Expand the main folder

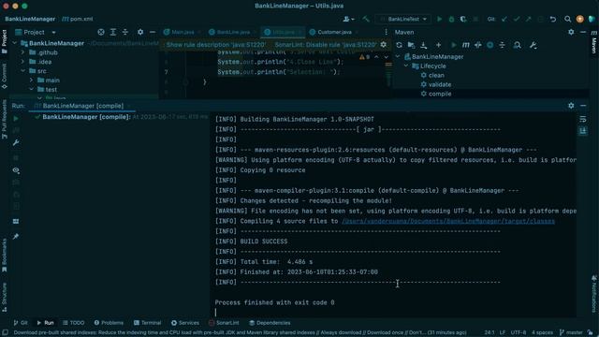pyautogui.click(x=32, y=81)
